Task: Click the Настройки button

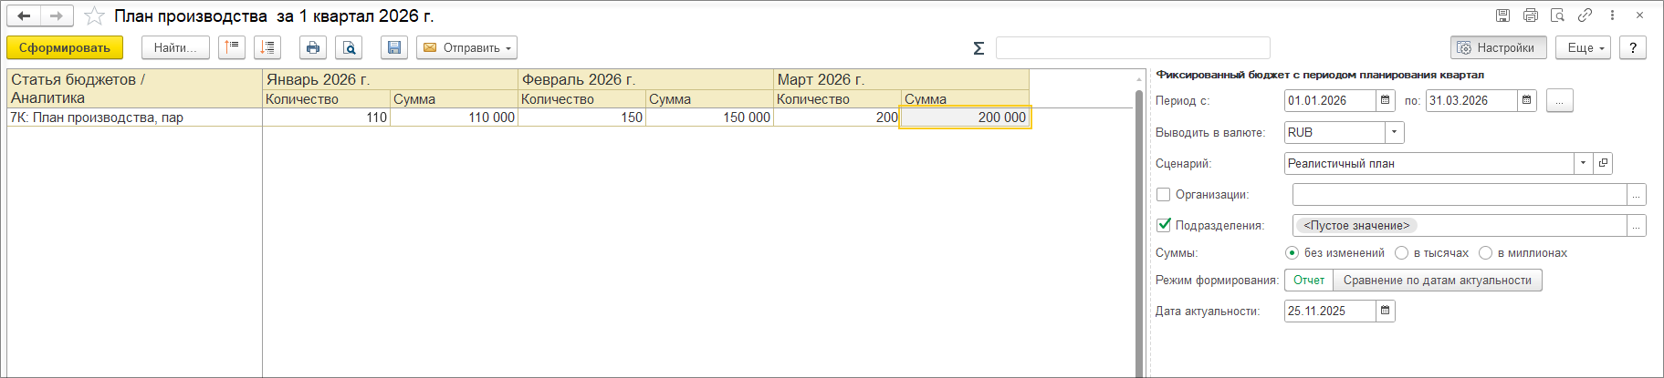Action: [x=1497, y=47]
